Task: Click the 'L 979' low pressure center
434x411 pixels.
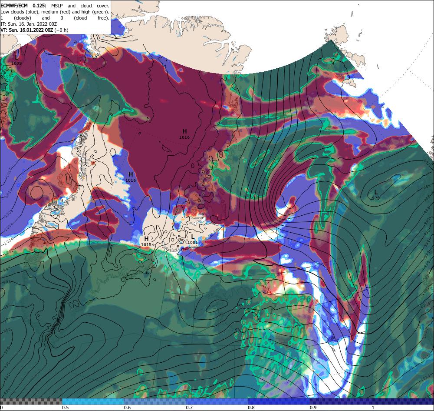Action: tap(375, 194)
